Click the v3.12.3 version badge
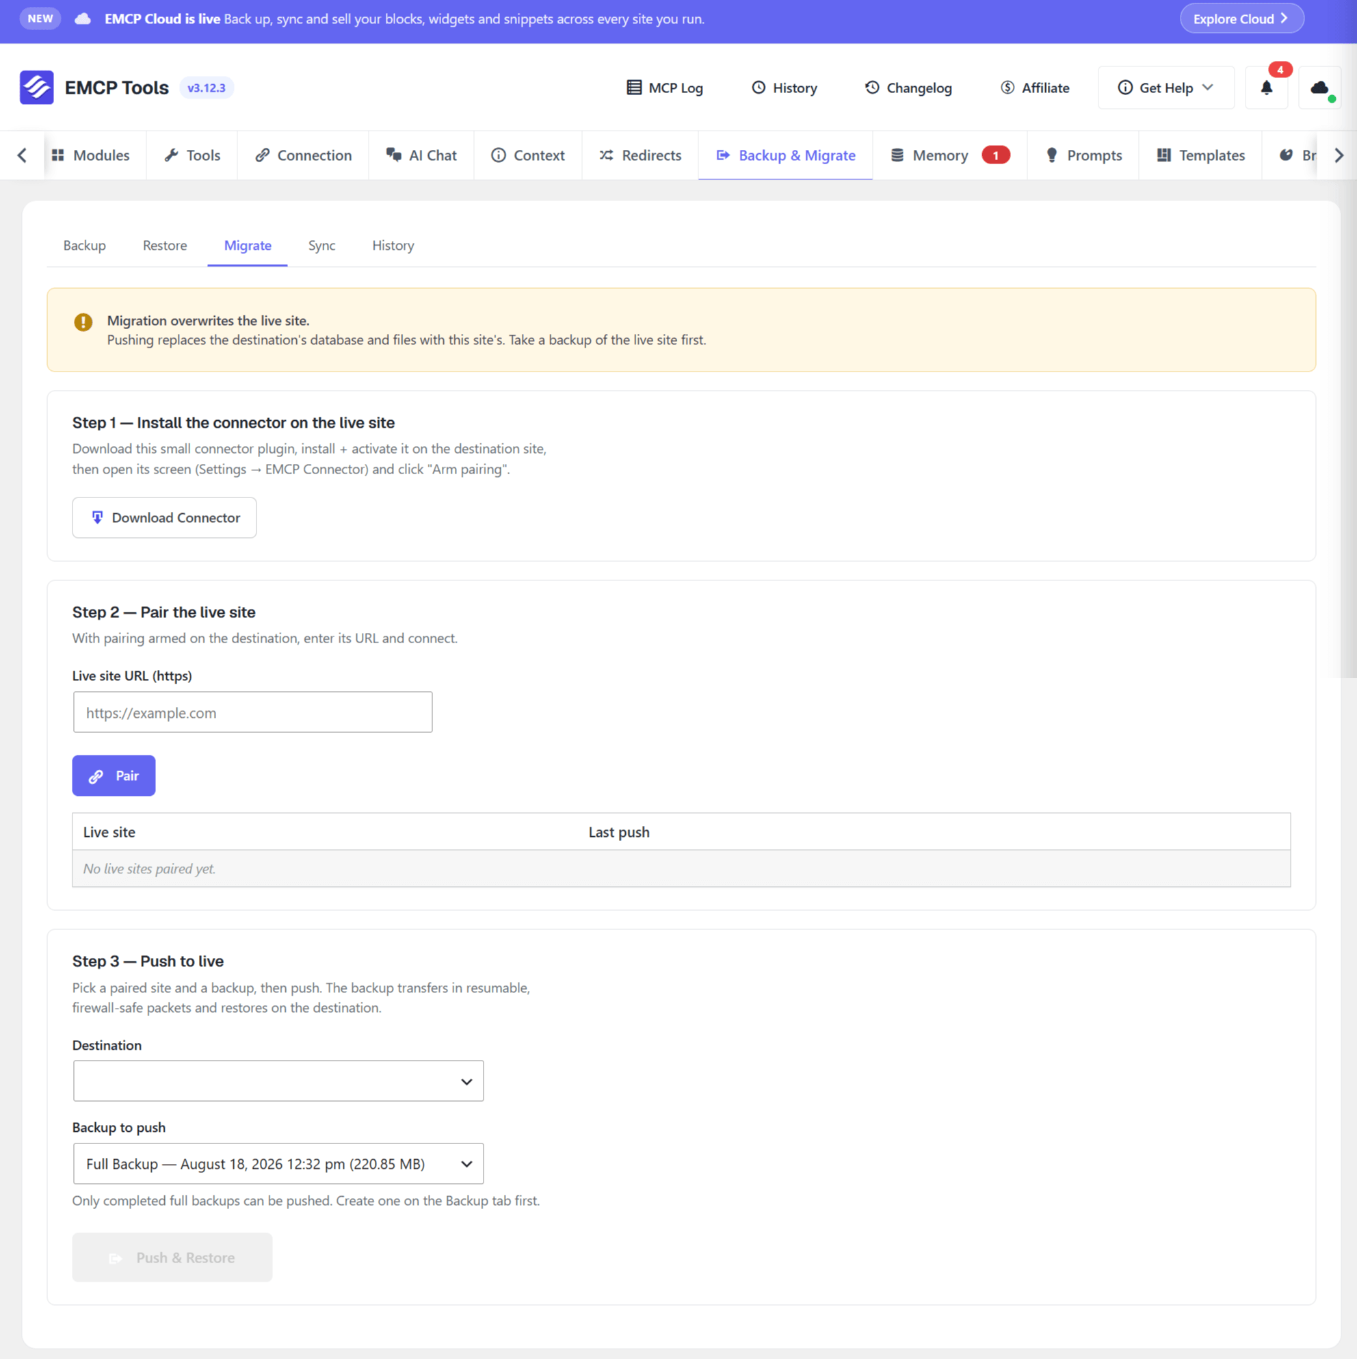The image size is (1357, 1359). [207, 87]
